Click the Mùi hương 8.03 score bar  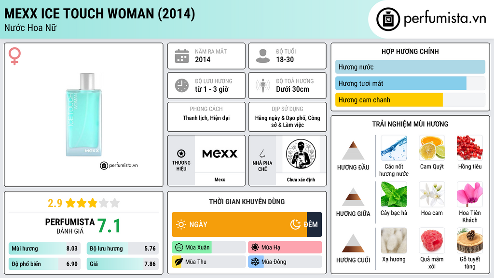point(45,249)
